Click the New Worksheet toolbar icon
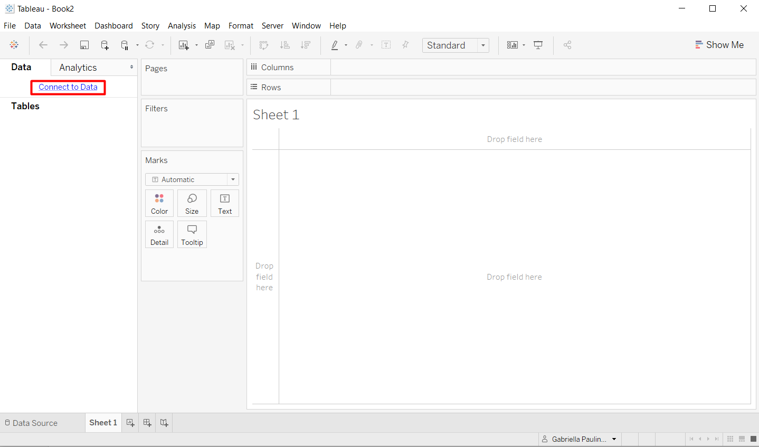 tap(184, 45)
